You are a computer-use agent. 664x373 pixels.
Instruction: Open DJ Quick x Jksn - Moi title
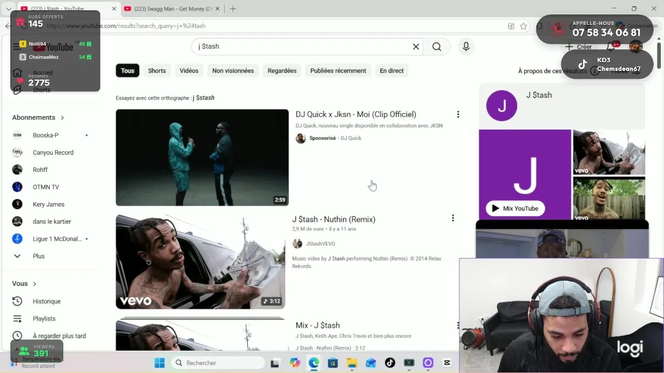356,114
